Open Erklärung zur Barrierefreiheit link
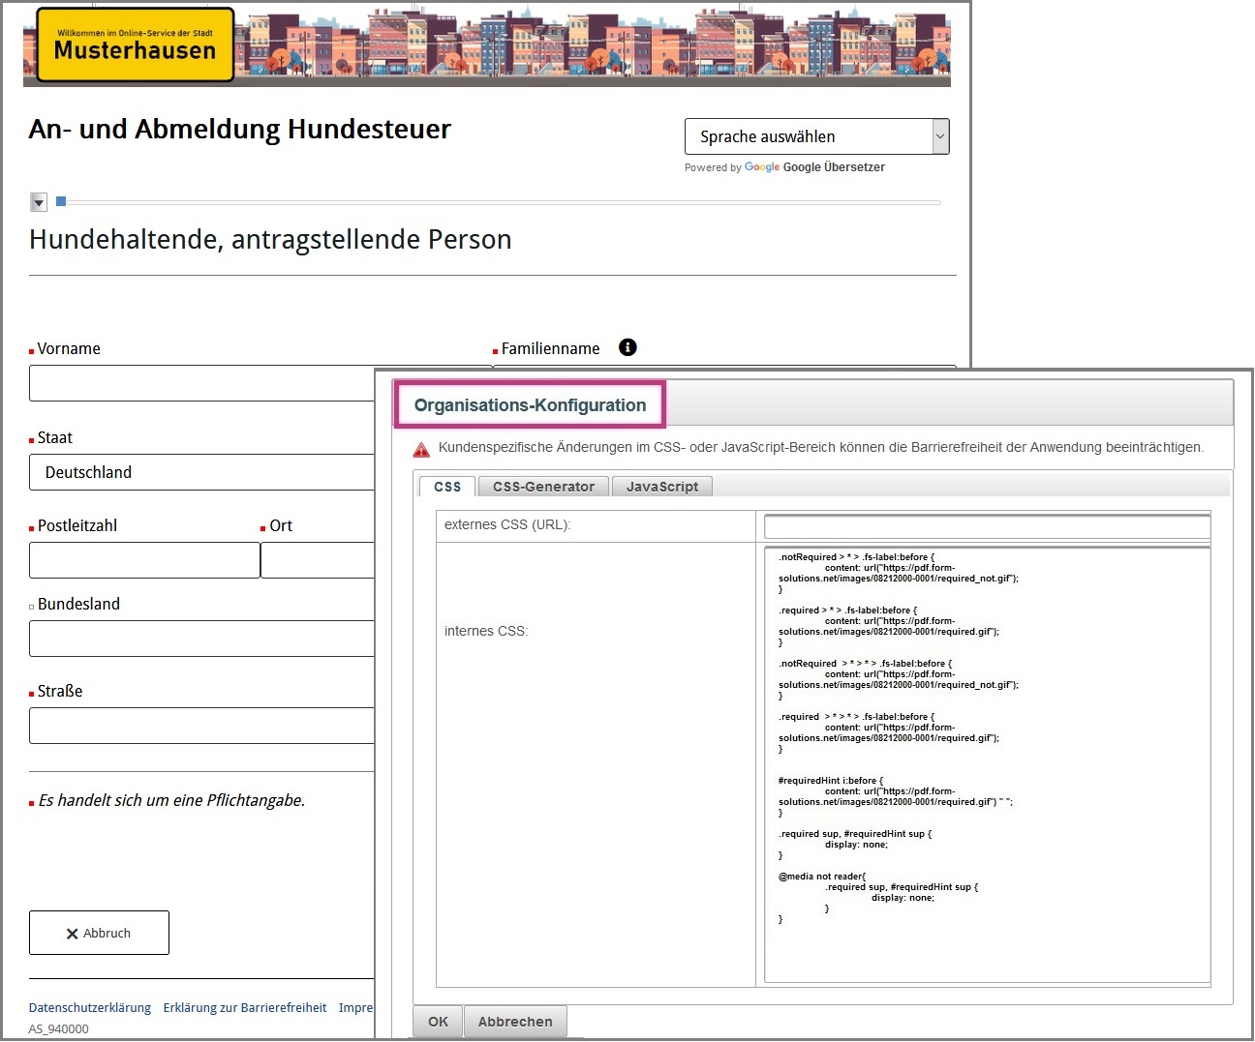This screenshot has height=1042, width=1255. [245, 1007]
